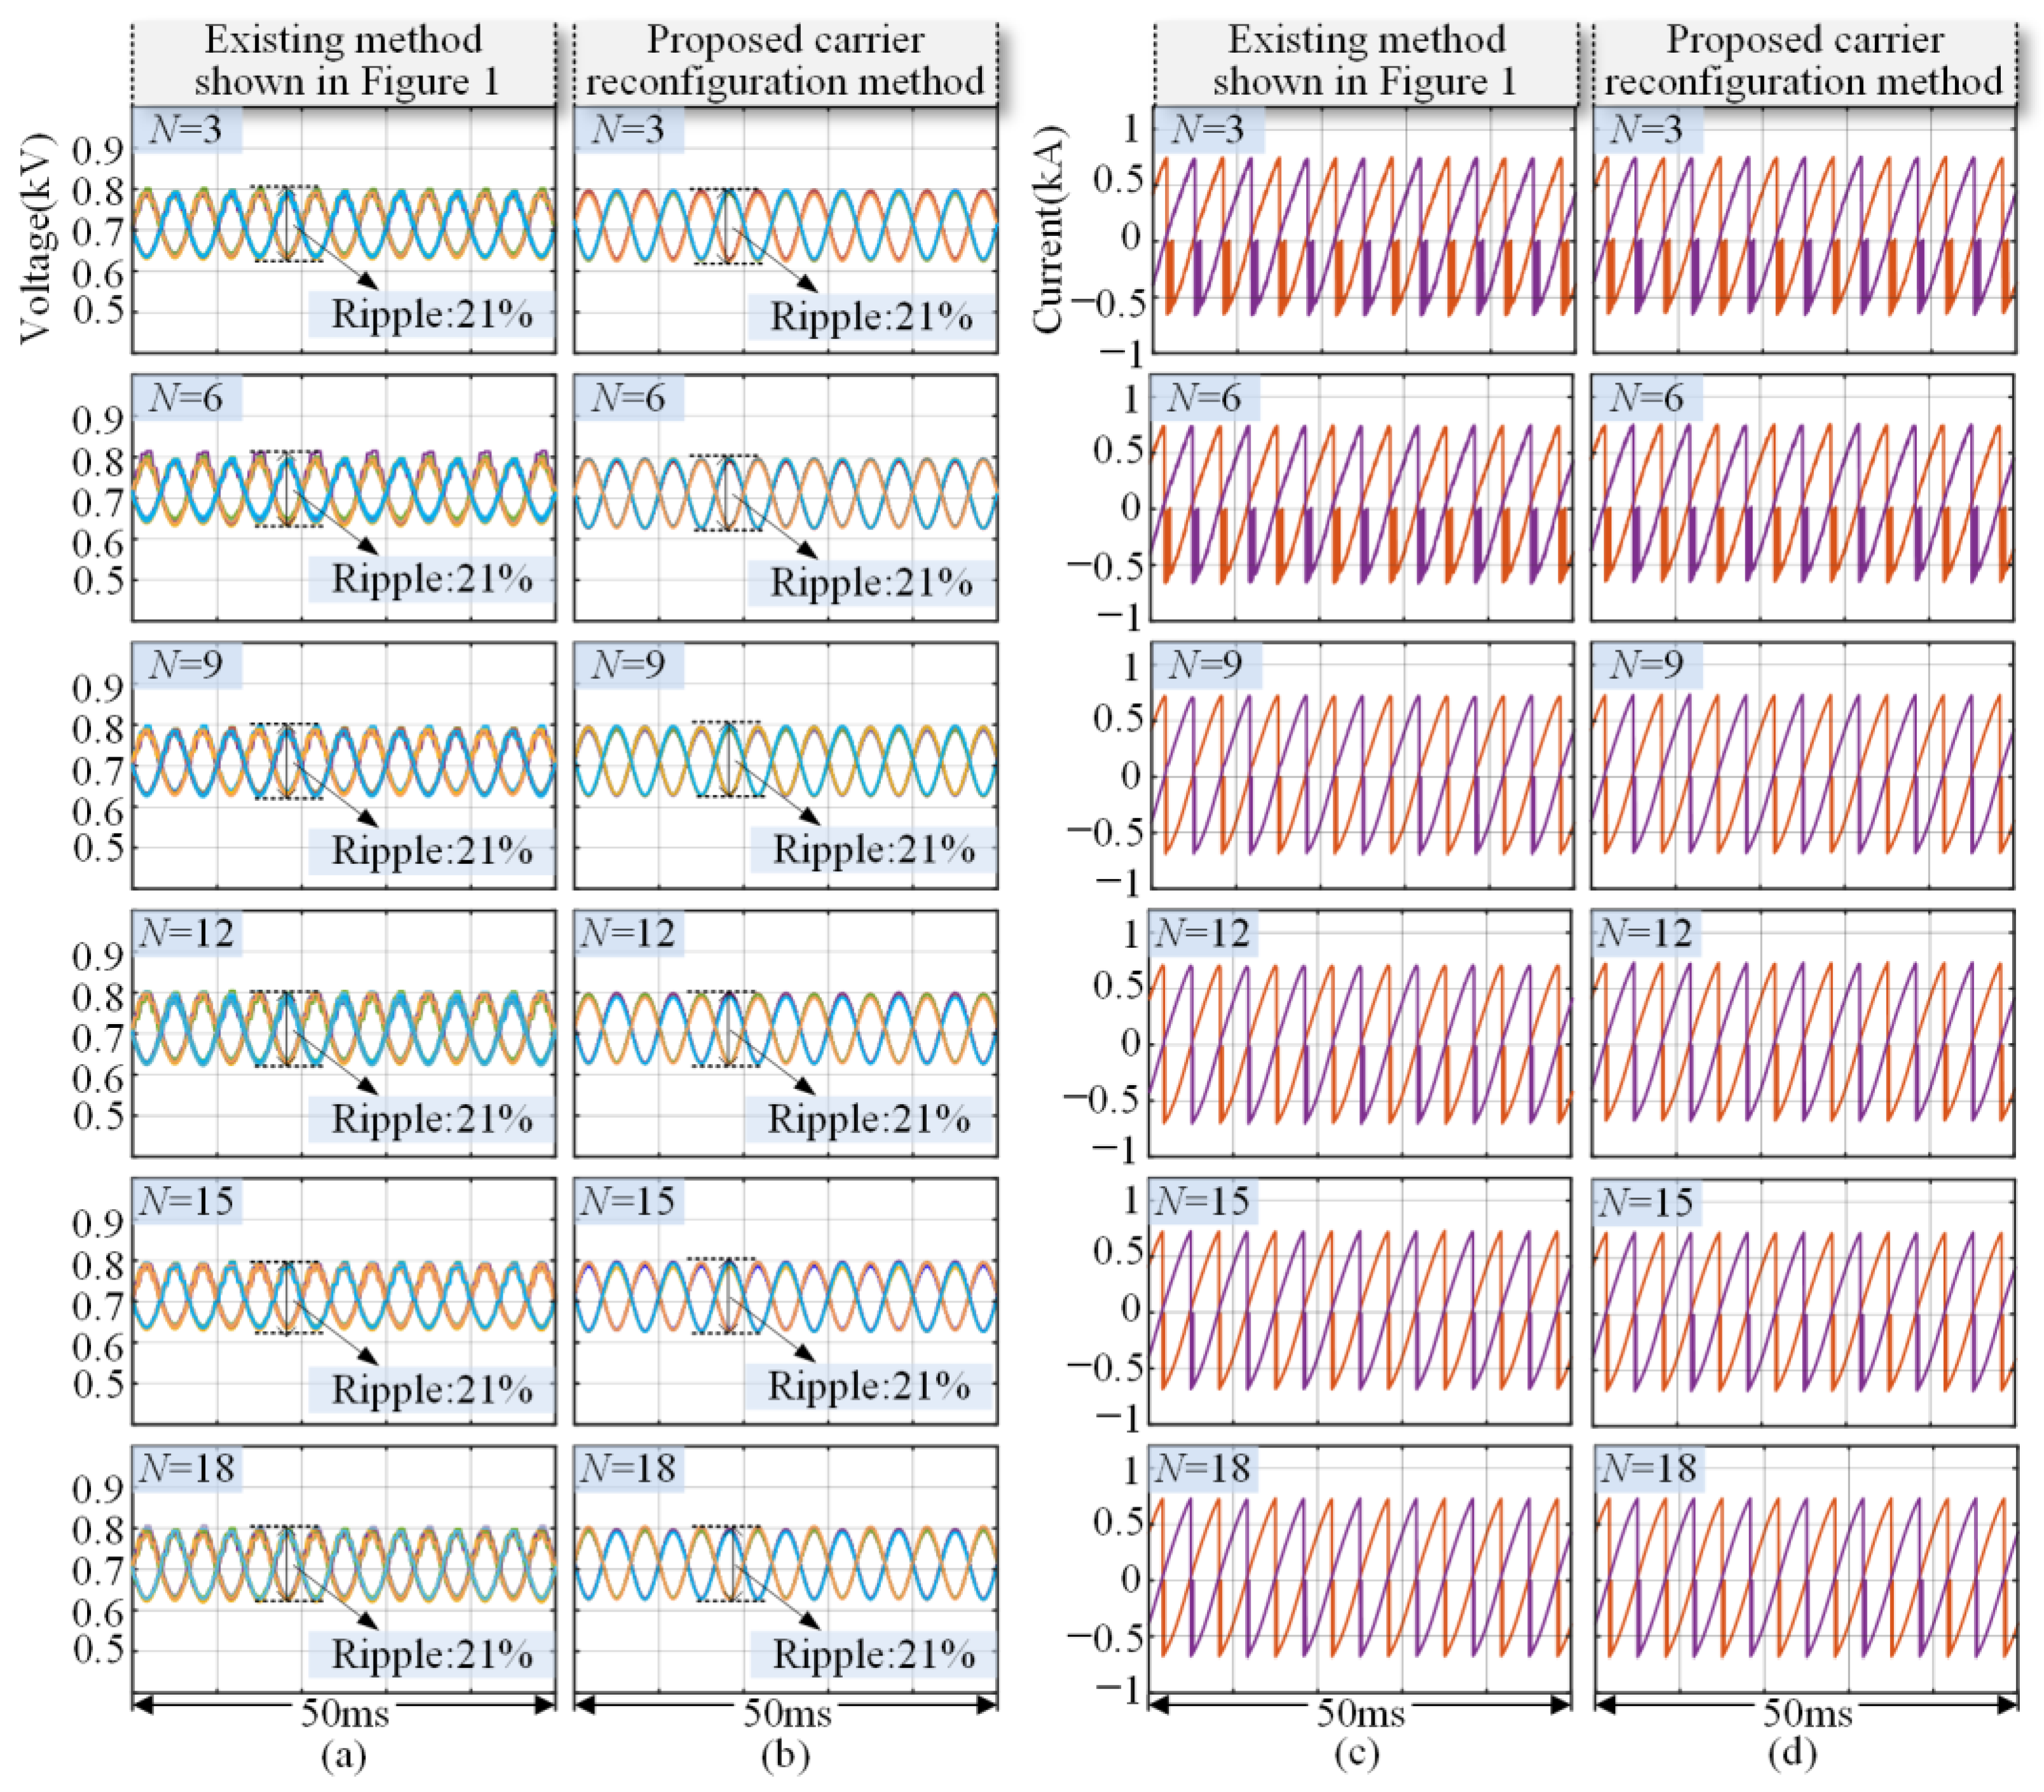This screenshot has width=2044, height=1792.
Task: Select 'Ripple:21%' in the N=18 plot of column (b)
Action: [874, 1655]
